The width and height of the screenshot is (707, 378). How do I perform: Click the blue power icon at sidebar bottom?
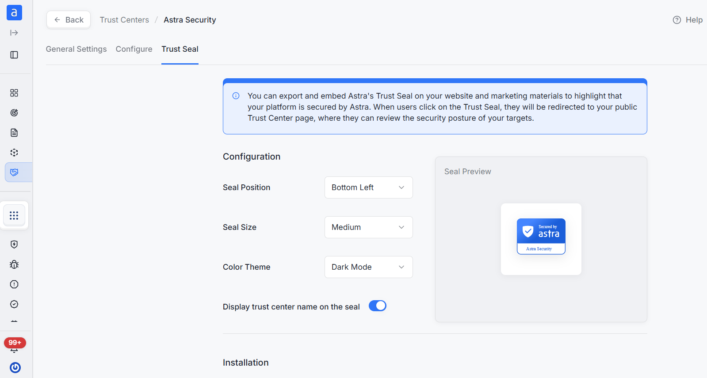point(15,367)
